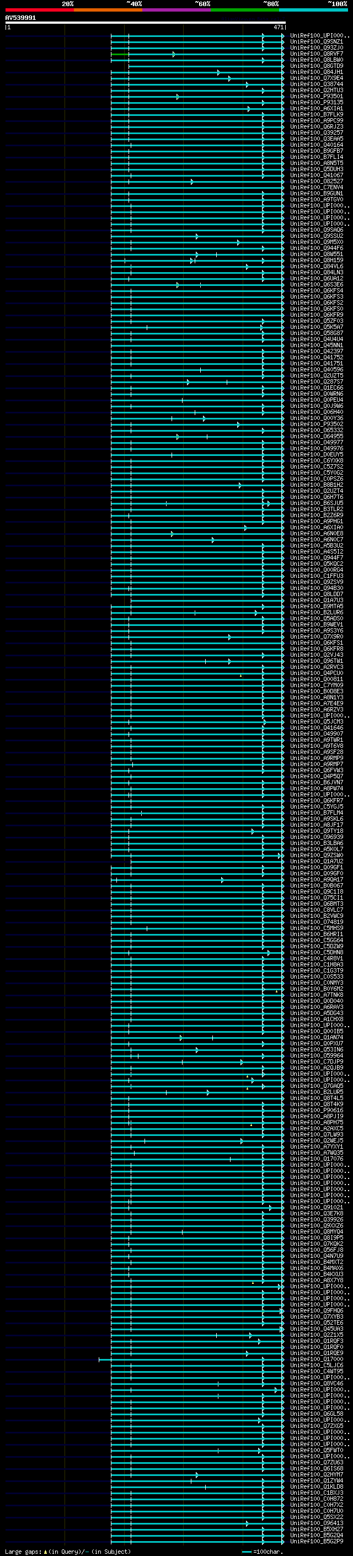Open UniRef100_Q6FVW3 subject label
Image resolution: width=353 pixels, height=1556 pixels.
[x=317, y=770]
